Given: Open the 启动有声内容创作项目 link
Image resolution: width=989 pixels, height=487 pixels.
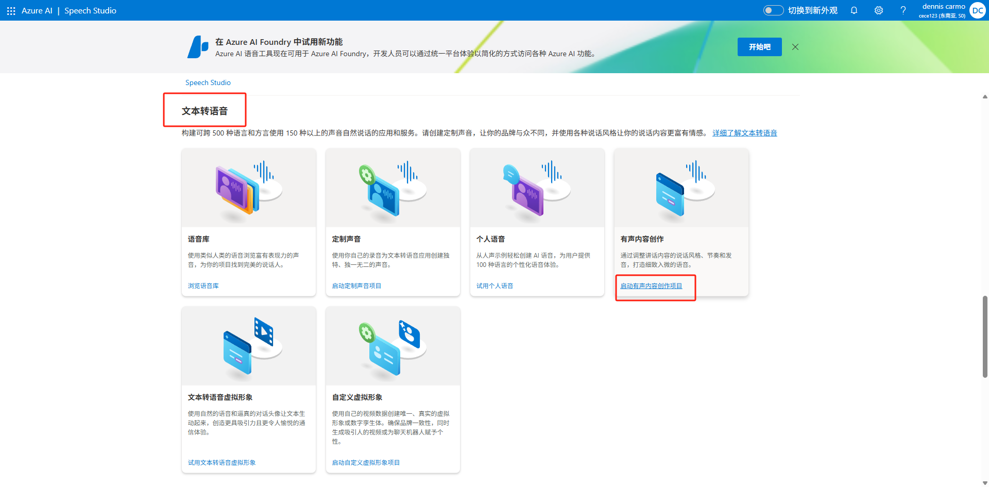Looking at the screenshot, I should pyautogui.click(x=651, y=286).
